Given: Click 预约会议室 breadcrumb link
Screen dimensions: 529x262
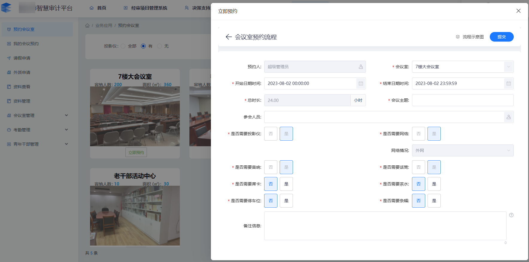Looking at the screenshot, I should pos(129,25).
